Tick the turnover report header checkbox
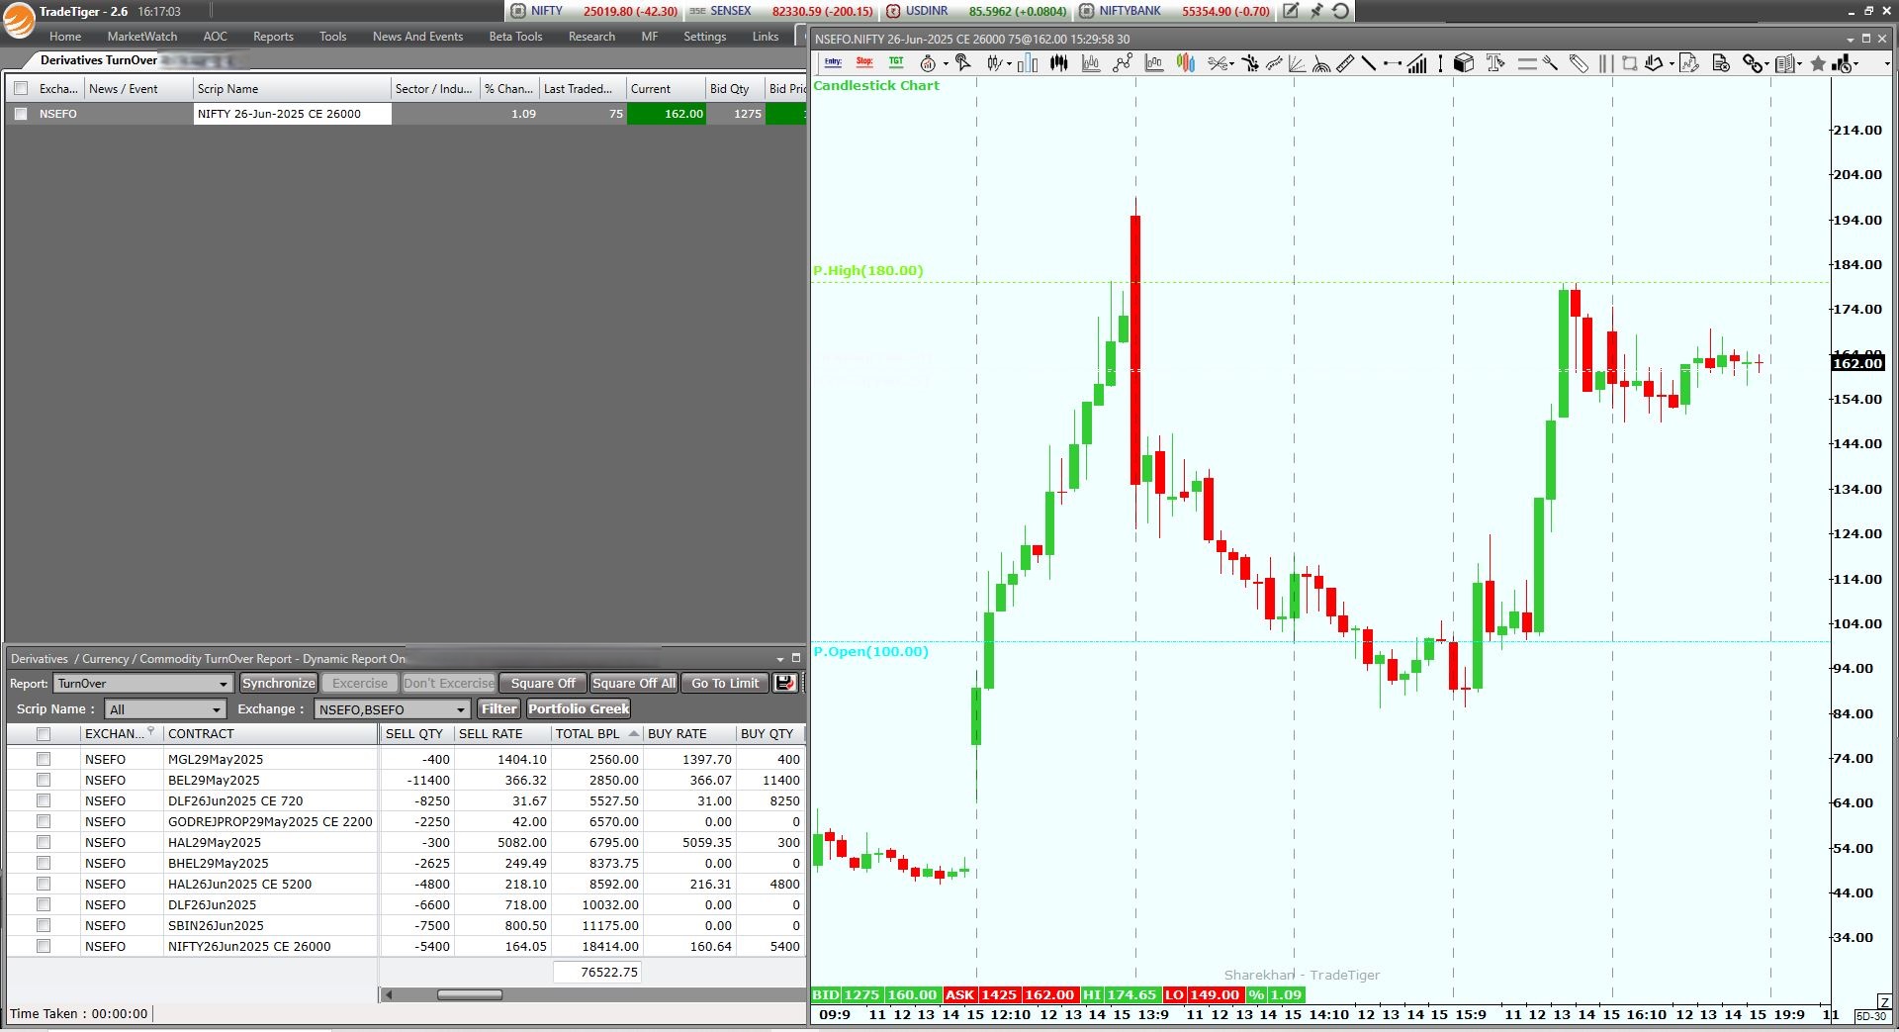Screen dimensions: 1899x1032 [44, 733]
